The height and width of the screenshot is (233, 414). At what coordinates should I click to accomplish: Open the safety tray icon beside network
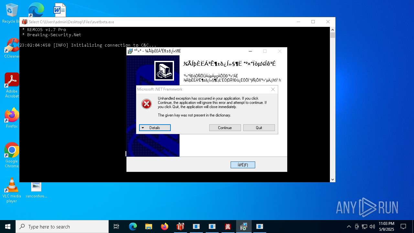357,227
